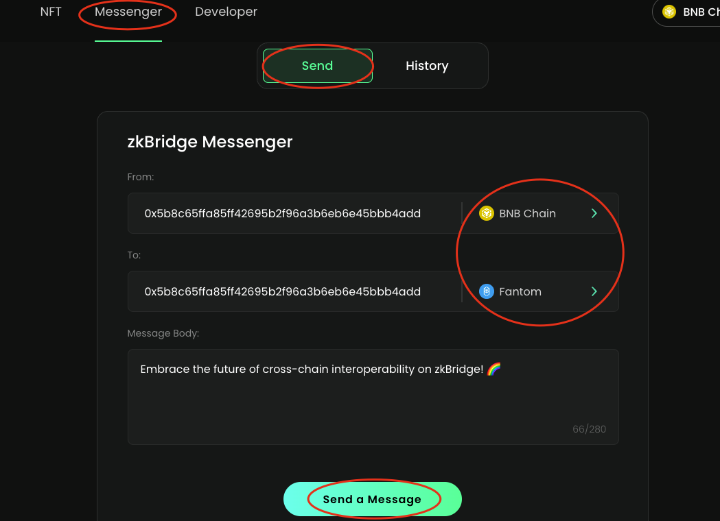Switch to the Send toggle option
Viewport: 720px width, 521px height.
317,66
